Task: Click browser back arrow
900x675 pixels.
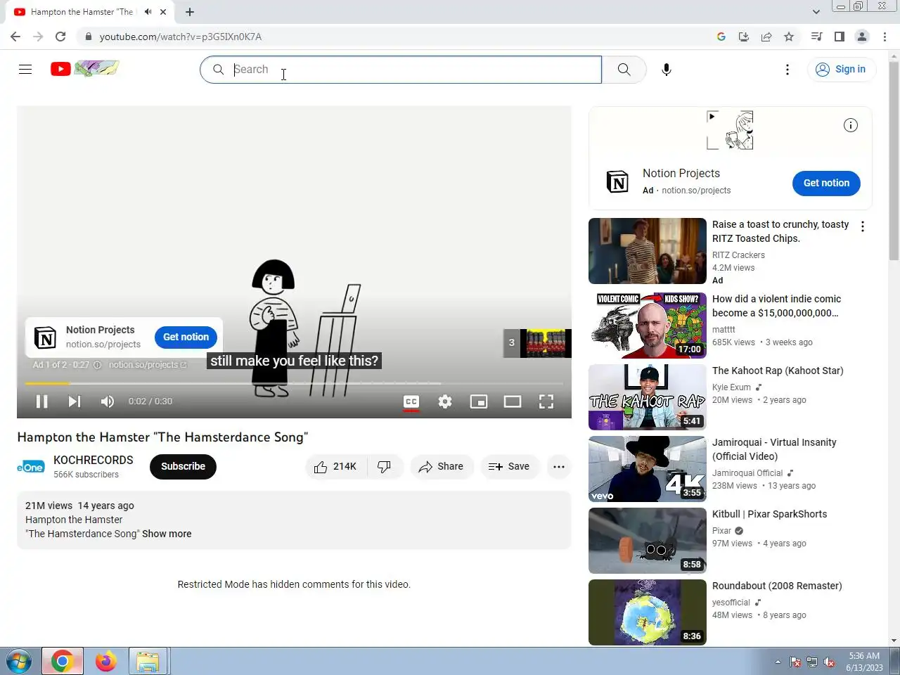Action: point(15,37)
